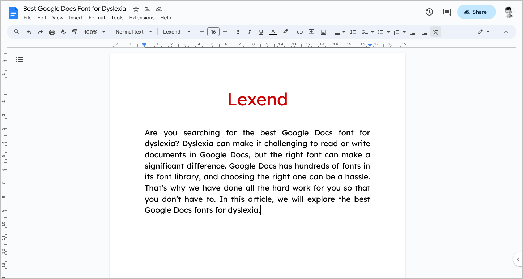Open the Normal text style dropdown
523x279 pixels.
pos(134,32)
